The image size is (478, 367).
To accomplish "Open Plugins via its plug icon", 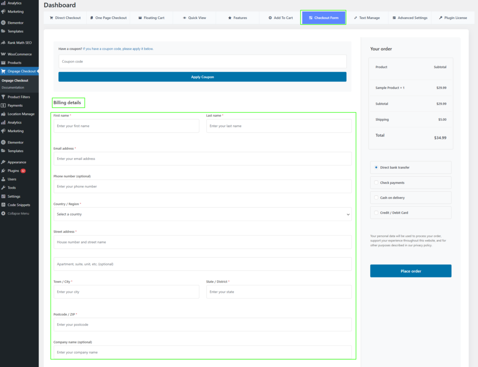I will (x=4, y=171).
